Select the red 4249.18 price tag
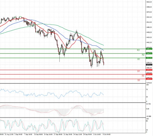The height and width of the screenshot is (136, 153). pyautogui.click(x=149, y=70)
